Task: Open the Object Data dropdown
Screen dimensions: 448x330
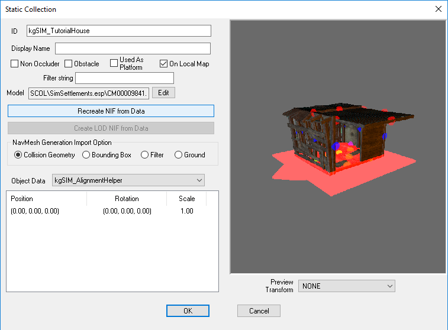Action: (x=128, y=180)
